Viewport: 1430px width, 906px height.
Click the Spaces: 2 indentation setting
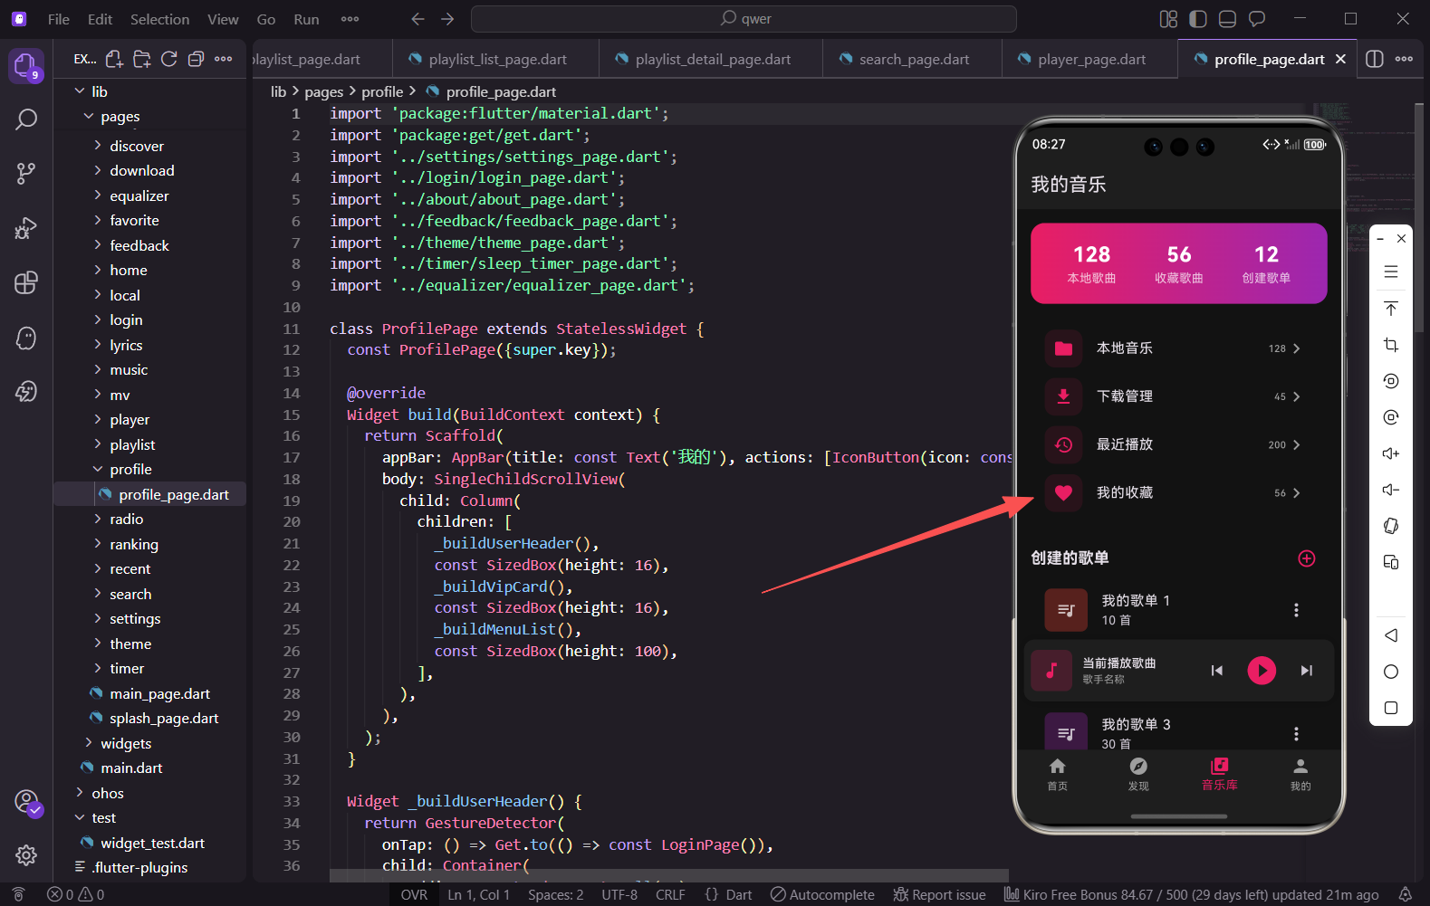coord(555,894)
